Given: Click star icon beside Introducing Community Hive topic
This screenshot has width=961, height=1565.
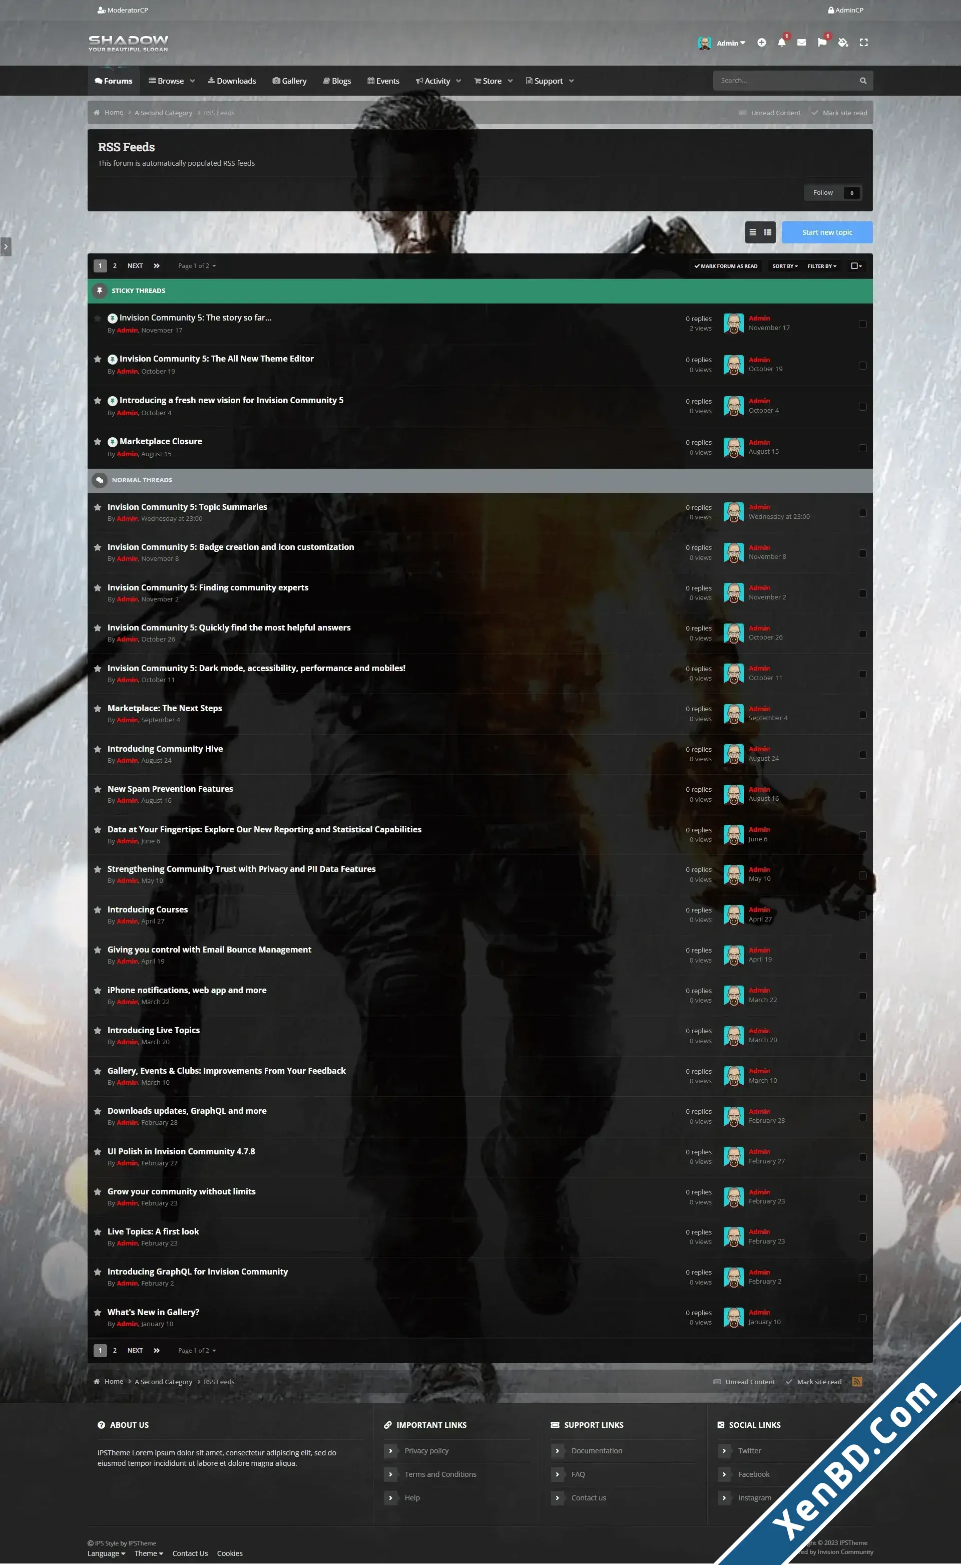Looking at the screenshot, I should 97,749.
